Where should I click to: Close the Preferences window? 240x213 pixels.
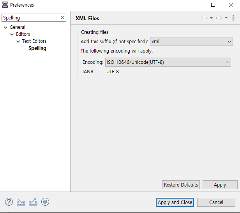(x=231, y=5)
